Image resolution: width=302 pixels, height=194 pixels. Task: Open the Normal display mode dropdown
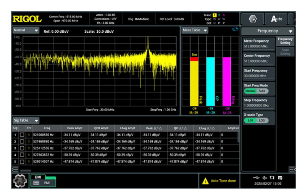(x=26, y=30)
